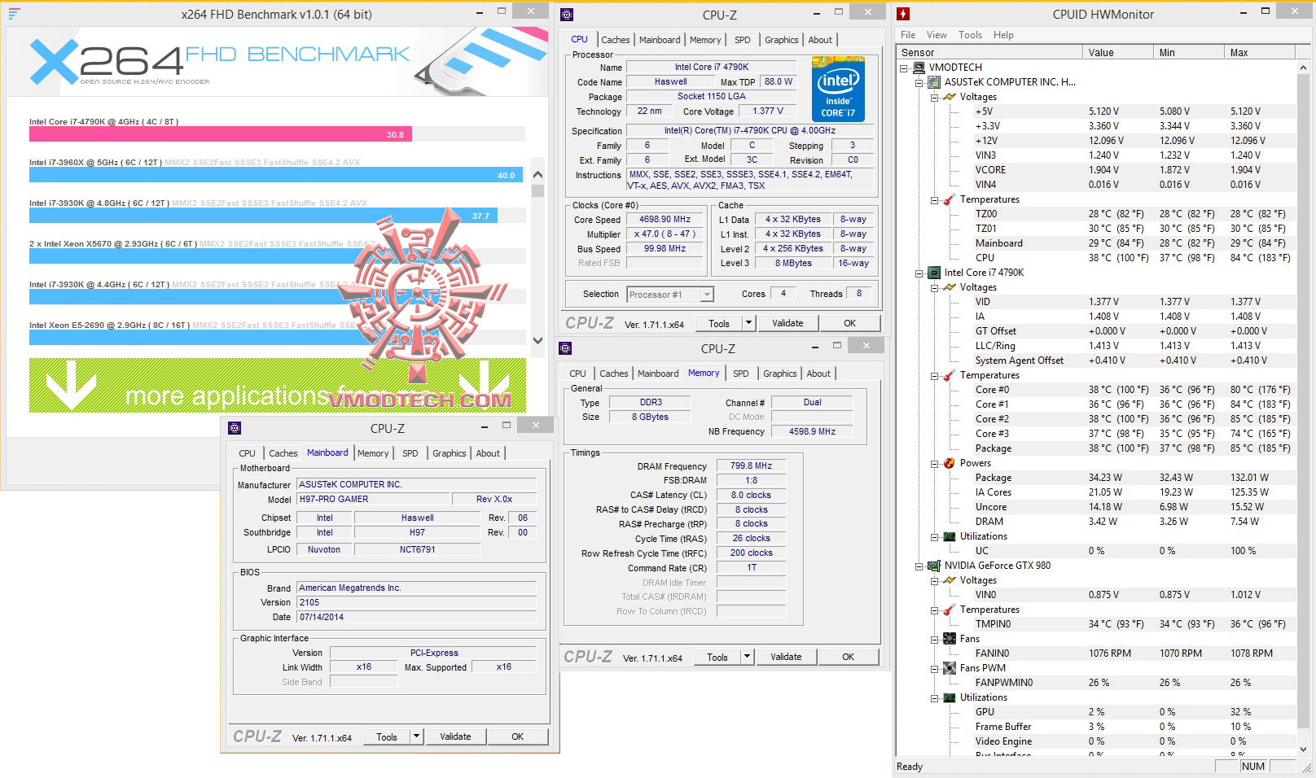The width and height of the screenshot is (1316, 778).
Task: Click the x264 FHD Benchmark title bar icon
Action: coord(14,14)
